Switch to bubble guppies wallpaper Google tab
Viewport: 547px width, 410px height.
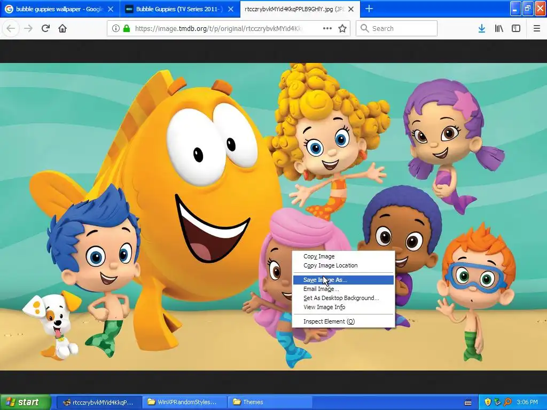[x=60, y=9]
